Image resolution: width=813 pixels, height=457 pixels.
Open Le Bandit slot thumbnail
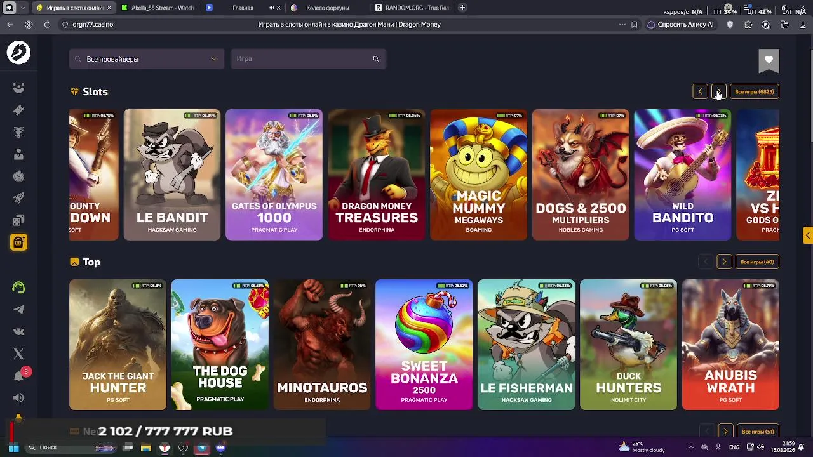coord(172,175)
